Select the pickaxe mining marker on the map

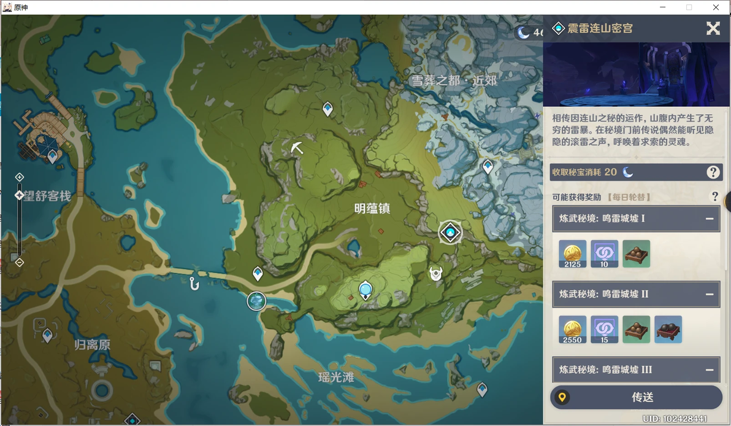(x=297, y=148)
